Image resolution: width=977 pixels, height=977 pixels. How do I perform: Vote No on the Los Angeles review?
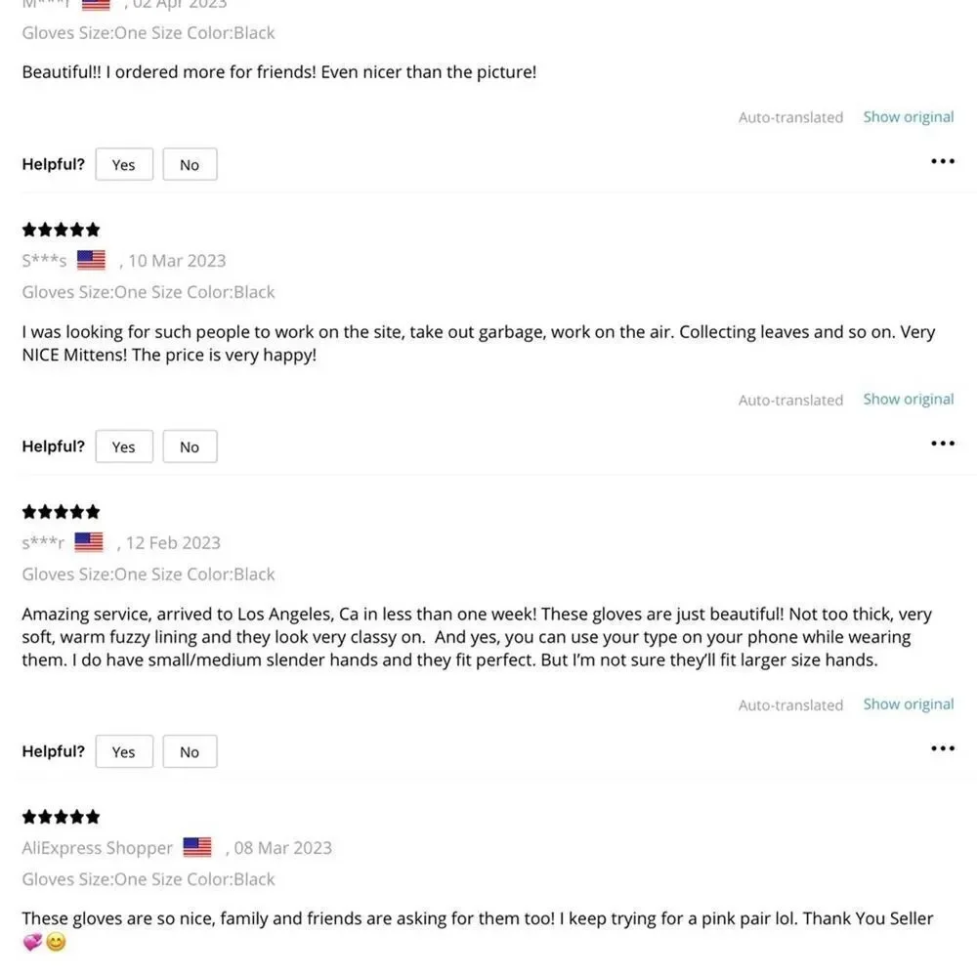coord(191,751)
